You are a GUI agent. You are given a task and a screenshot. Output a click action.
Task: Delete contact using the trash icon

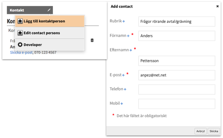tap(92, 40)
